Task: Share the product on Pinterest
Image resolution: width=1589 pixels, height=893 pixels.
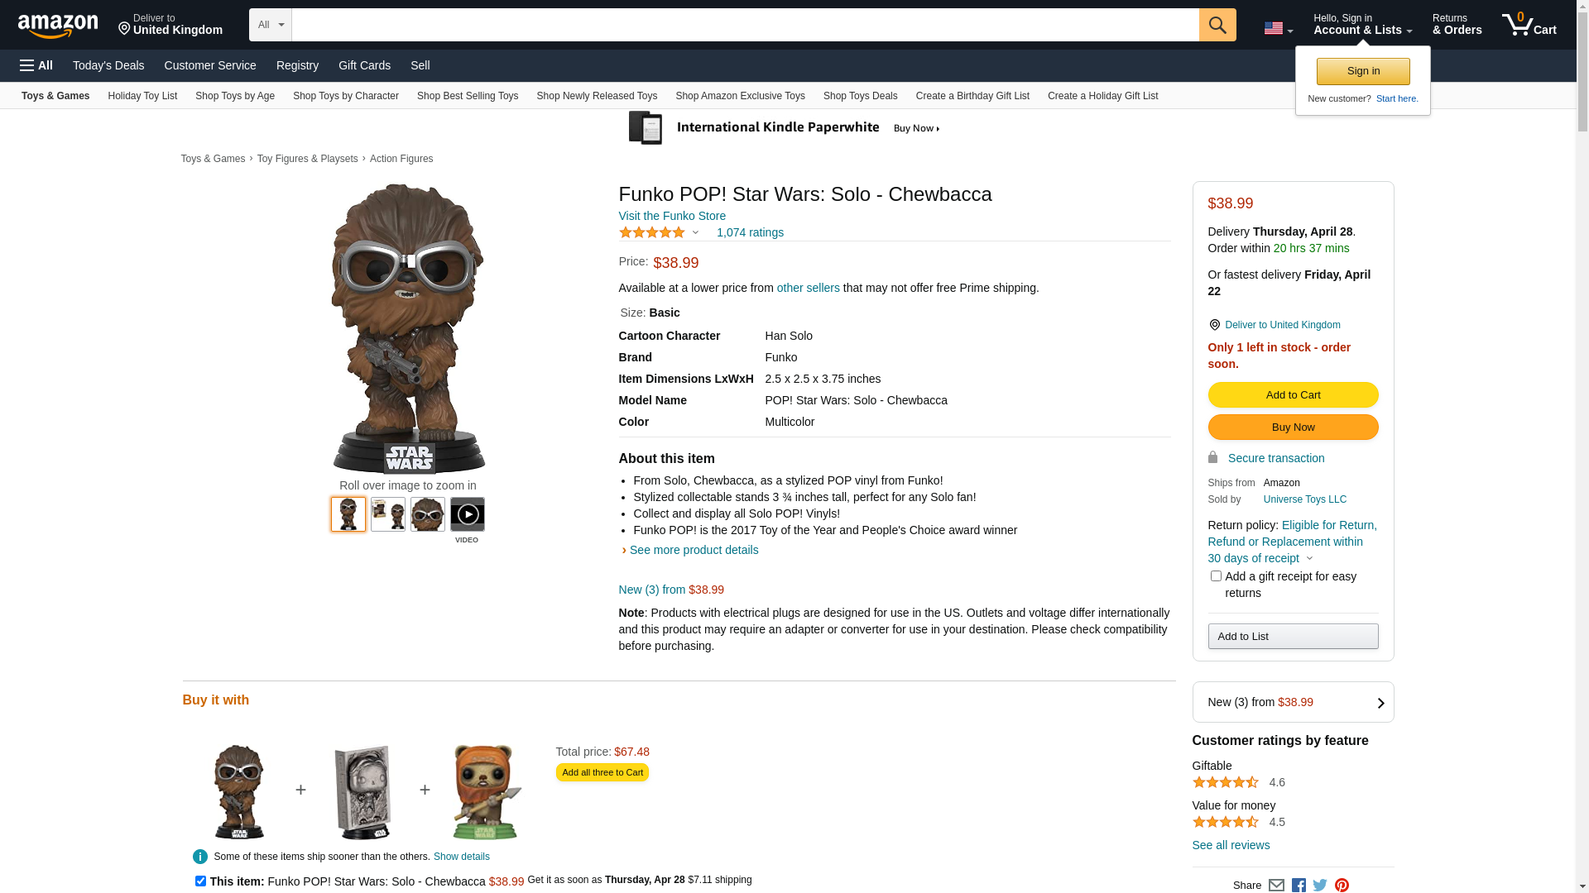Action: 1342,885
